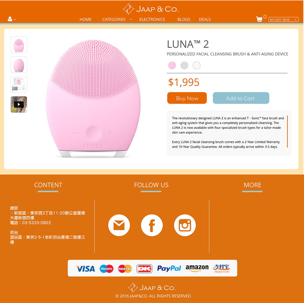
Task: Click the Buy Now button
Action: (187, 98)
